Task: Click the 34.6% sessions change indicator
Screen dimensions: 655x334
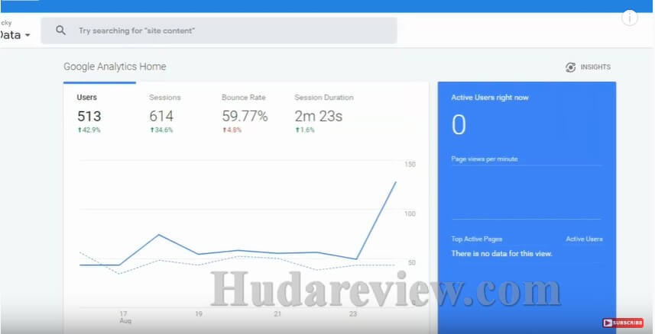Action: click(x=161, y=130)
